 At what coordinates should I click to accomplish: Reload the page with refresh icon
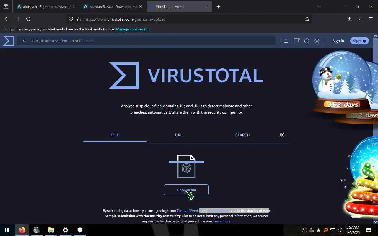[x=28, y=19]
